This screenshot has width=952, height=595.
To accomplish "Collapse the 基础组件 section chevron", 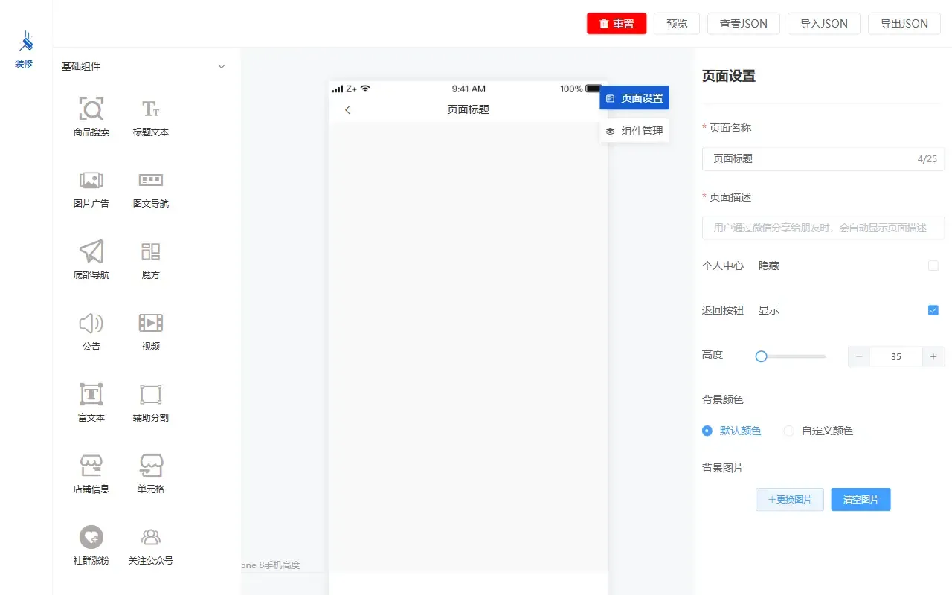I will (x=221, y=66).
